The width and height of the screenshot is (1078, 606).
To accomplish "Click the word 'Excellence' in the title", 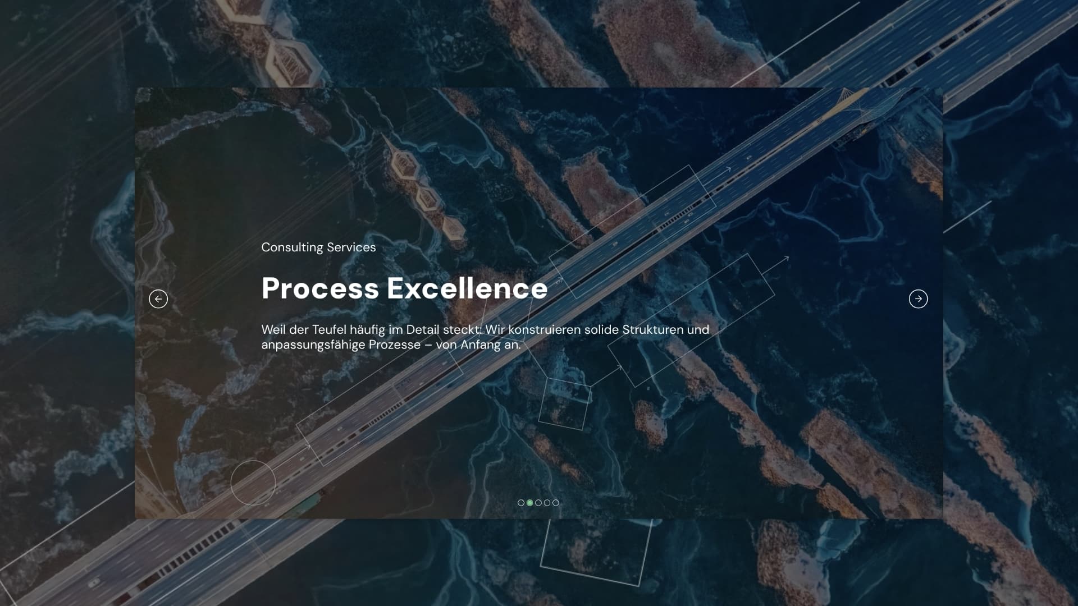I will coord(467,288).
